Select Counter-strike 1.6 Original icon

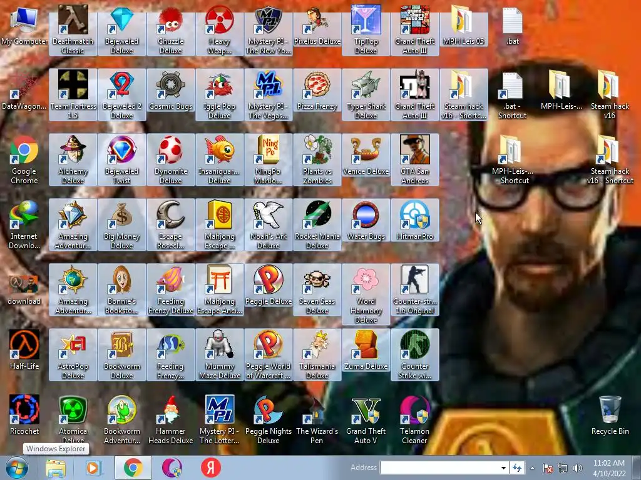[x=415, y=289]
